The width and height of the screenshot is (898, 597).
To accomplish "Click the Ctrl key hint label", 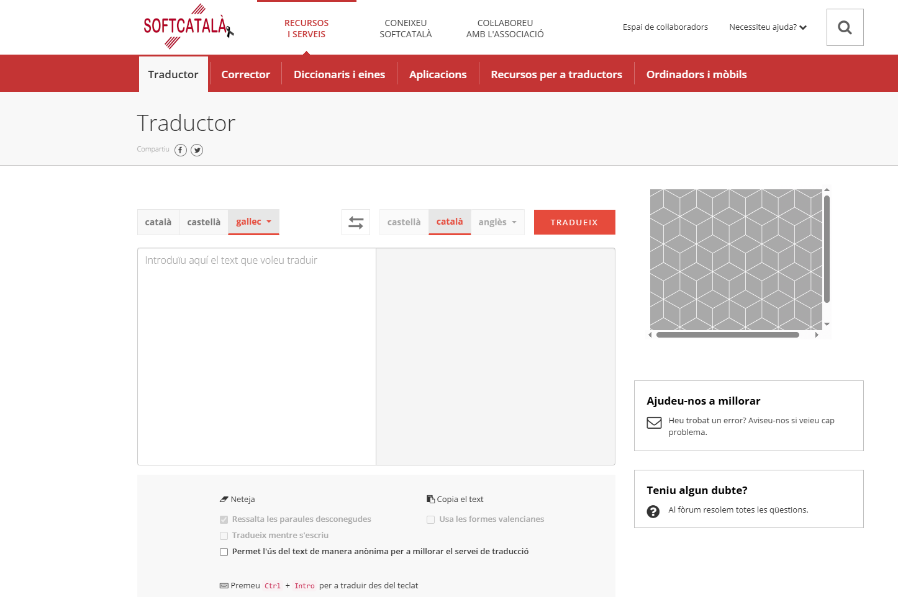I will [273, 586].
